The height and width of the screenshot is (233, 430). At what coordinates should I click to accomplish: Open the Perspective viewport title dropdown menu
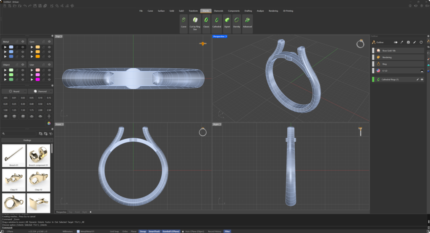click(226, 36)
